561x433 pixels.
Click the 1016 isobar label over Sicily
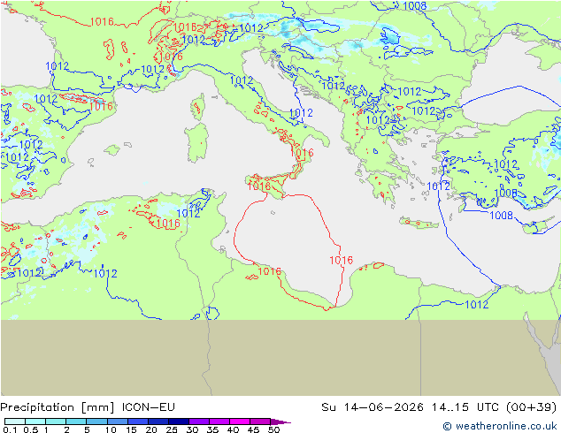pyautogui.click(x=258, y=186)
